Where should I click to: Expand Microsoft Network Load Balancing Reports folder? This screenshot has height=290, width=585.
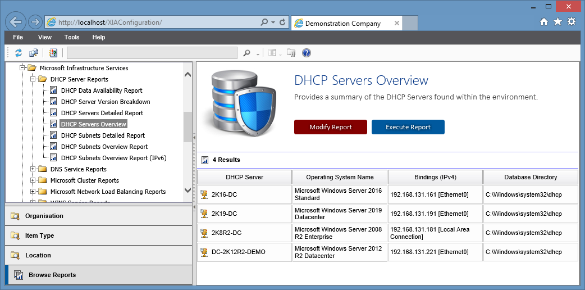33,191
